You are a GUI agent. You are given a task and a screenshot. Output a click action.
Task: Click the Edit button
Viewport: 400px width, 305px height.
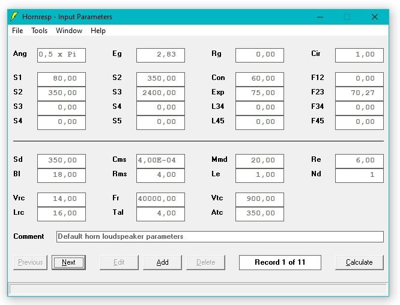119,262
